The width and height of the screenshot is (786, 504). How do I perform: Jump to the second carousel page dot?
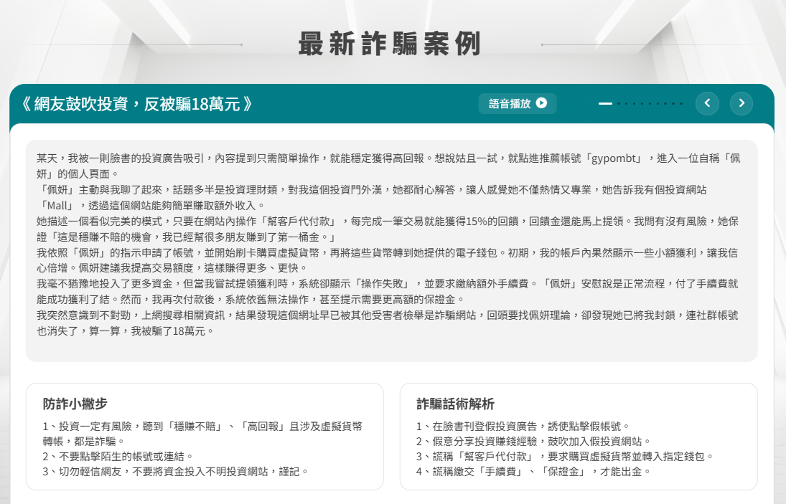point(619,104)
